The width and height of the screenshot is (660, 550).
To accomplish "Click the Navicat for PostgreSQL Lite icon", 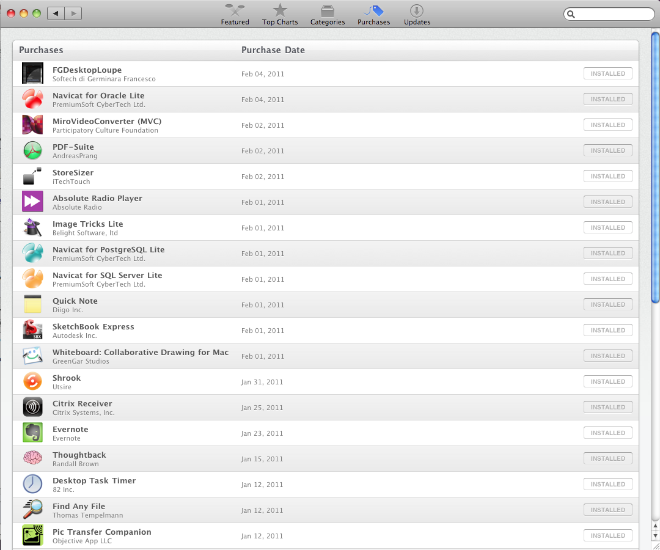I will 32,253.
